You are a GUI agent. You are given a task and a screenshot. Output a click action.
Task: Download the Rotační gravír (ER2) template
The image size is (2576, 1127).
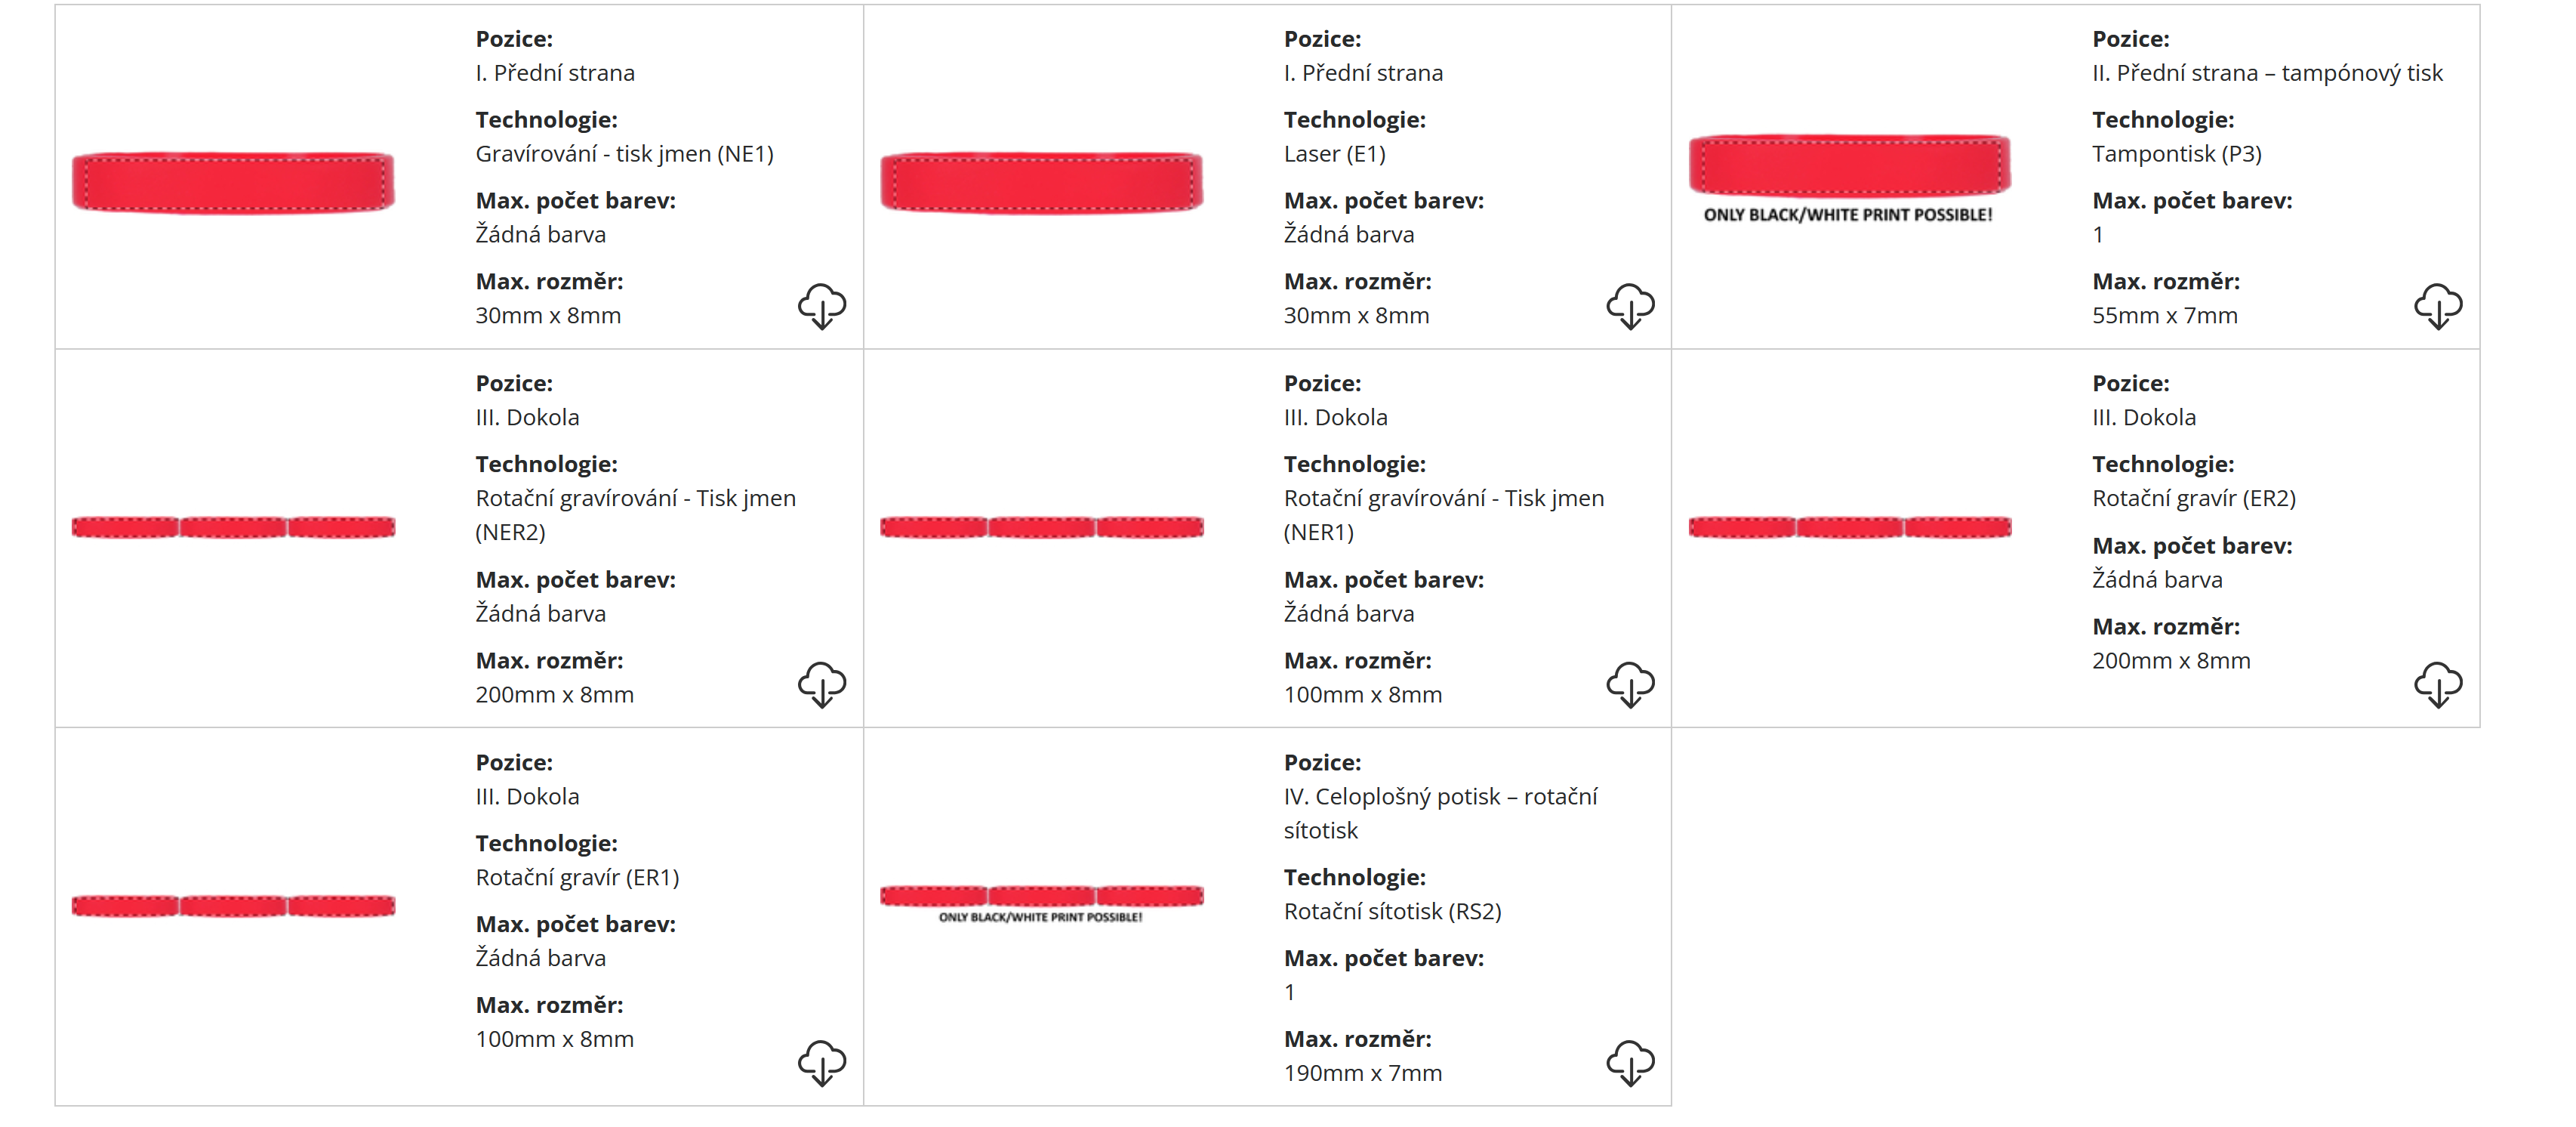click(x=2437, y=684)
